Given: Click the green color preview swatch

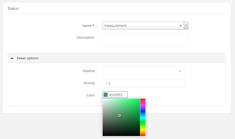Looking at the screenshot, I should [x=106, y=95].
